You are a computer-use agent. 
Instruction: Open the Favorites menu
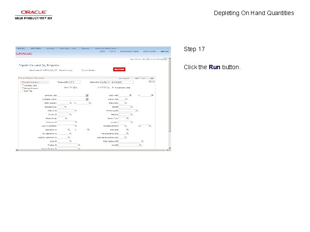pyautogui.click(x=21, y=48)
